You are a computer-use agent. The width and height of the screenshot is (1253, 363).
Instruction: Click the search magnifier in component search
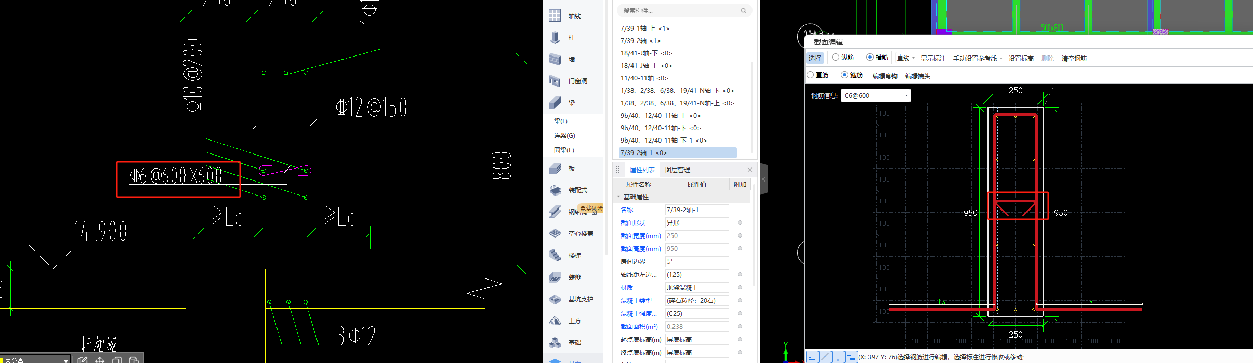[x=743, y=10]
